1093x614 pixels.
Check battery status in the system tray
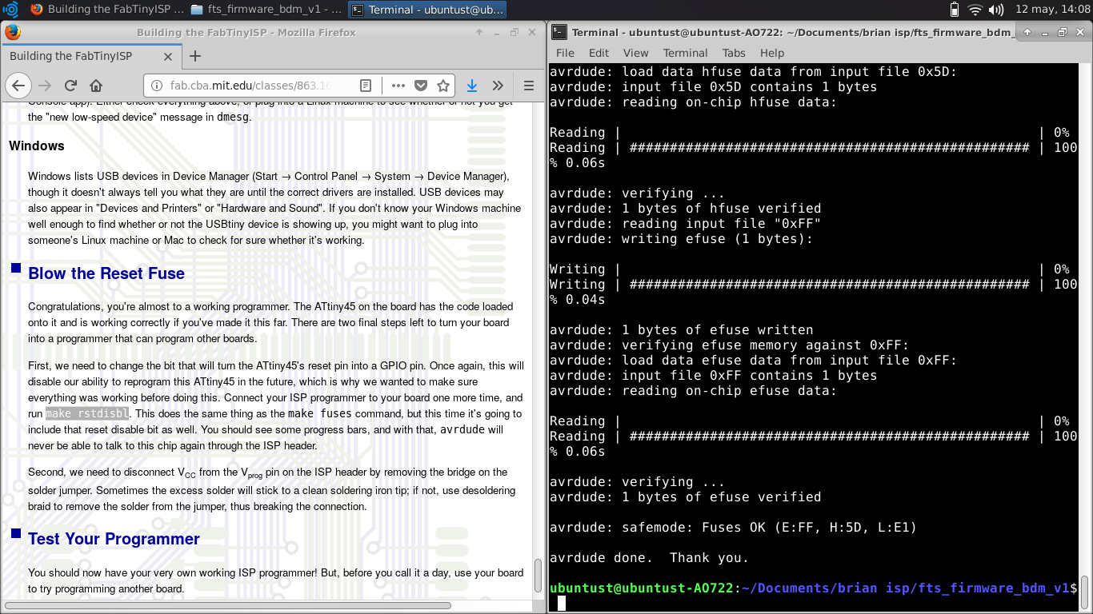954,10
